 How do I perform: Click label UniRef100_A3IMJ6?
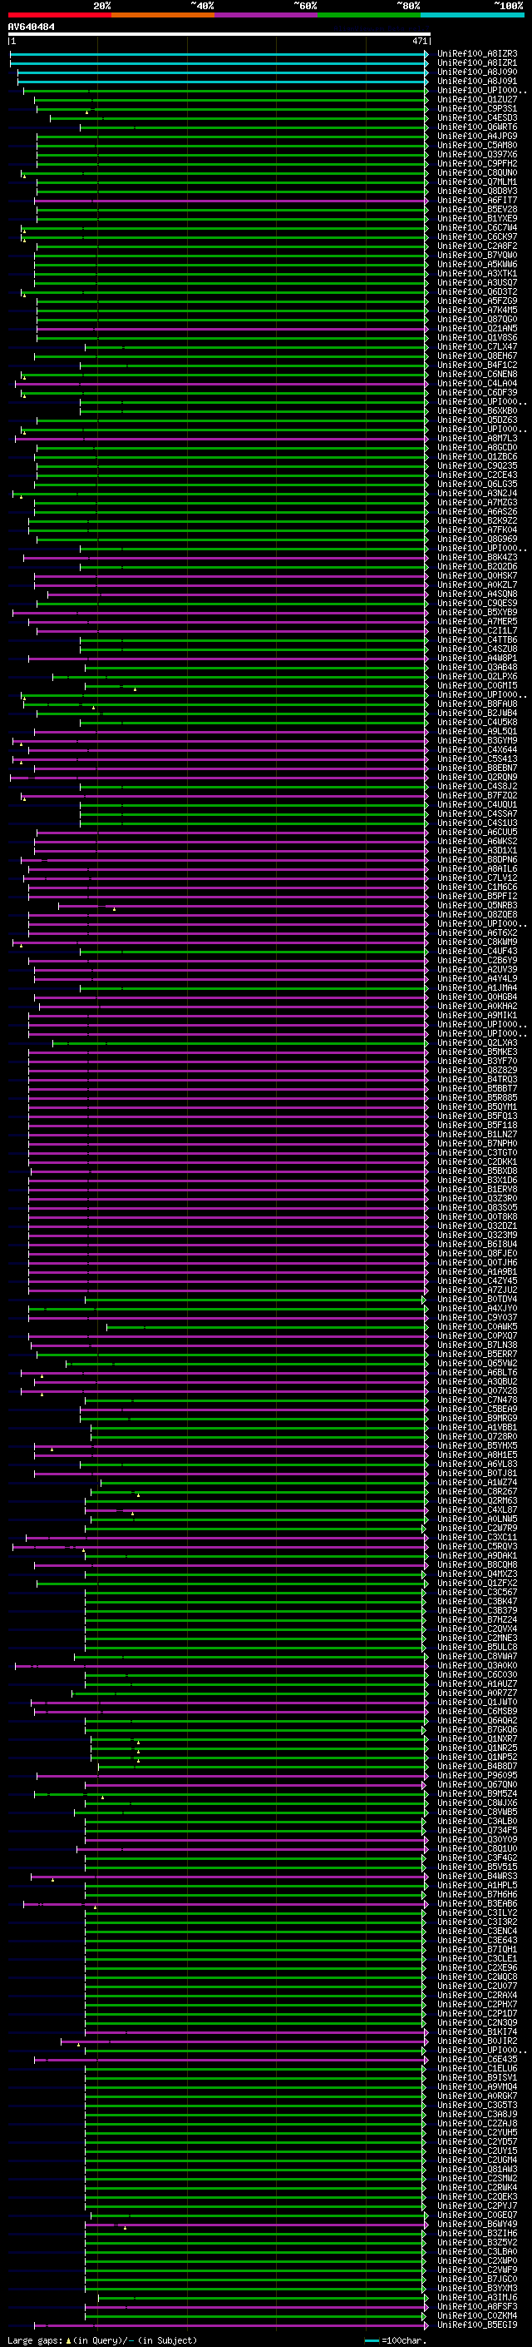click(x=477, y=2297)
